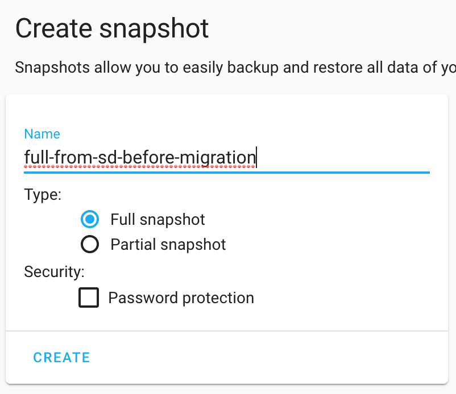This screenshot has height=394, width=456.
Task: Click empty card footer right of CREATE
Action: click(x=267, y=357)
